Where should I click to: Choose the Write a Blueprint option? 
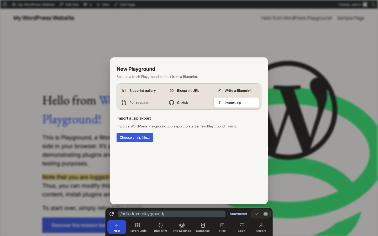[237, 90]
